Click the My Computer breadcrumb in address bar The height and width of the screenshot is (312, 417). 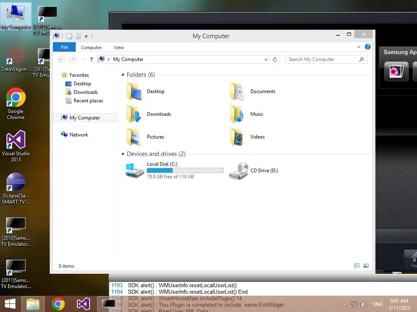pos(128,59)
